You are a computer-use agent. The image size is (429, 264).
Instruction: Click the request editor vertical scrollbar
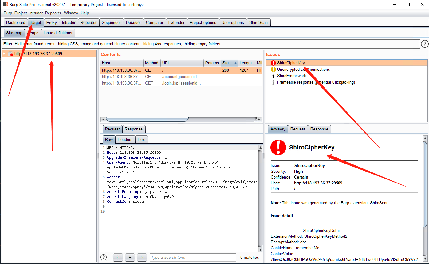[x=260, y=198]
